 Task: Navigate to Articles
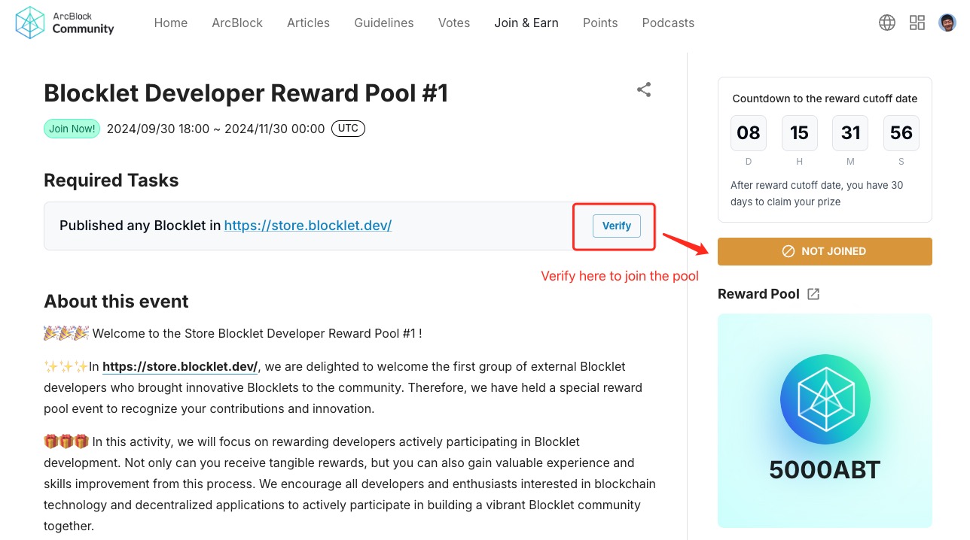308,23
